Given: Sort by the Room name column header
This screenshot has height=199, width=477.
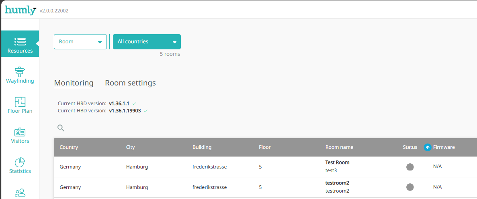Looking at the screenshot, I should click(x=339, y=147).
